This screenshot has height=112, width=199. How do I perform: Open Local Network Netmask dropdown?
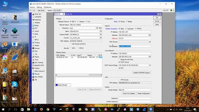tap(150, 57)
